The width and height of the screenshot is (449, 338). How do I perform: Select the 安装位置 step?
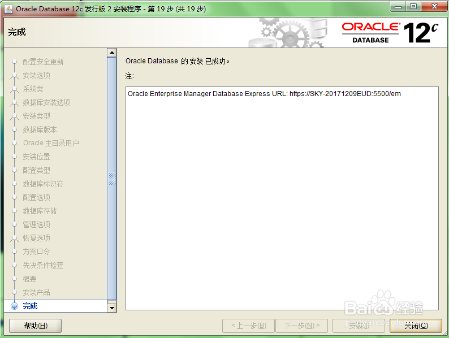coord(36,157)
